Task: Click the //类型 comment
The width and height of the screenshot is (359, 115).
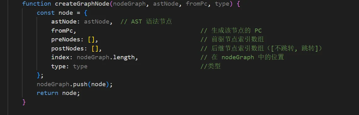Action: pos(210,66)
